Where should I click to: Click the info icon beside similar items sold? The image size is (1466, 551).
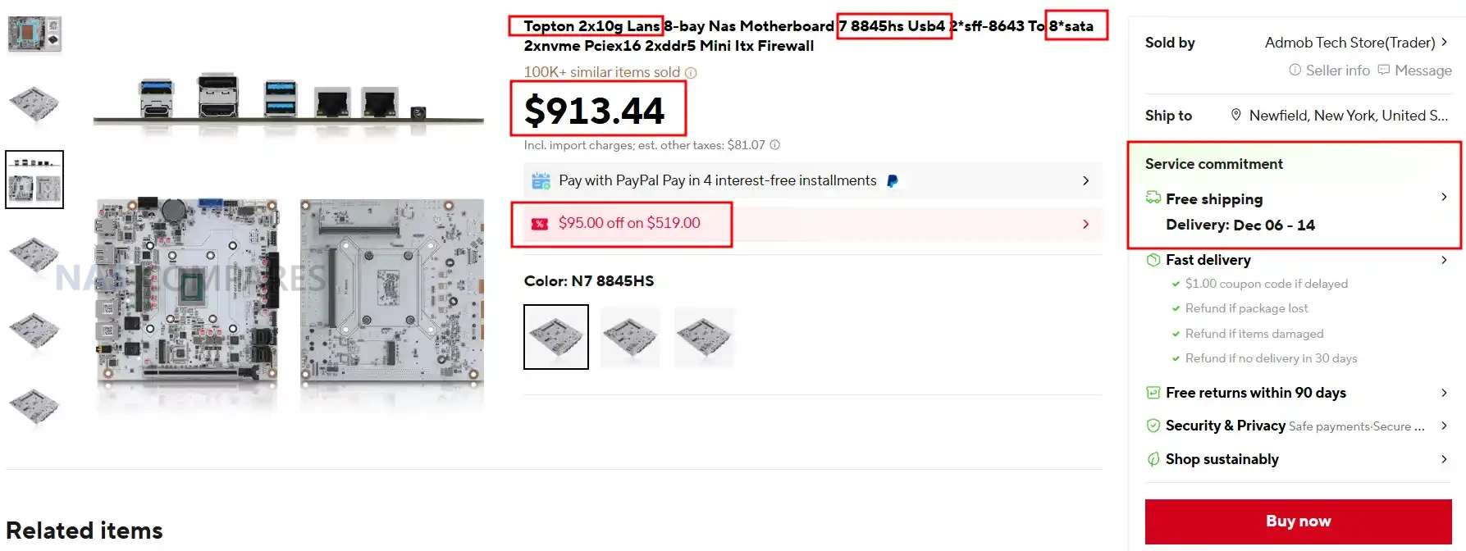[691, 73]
